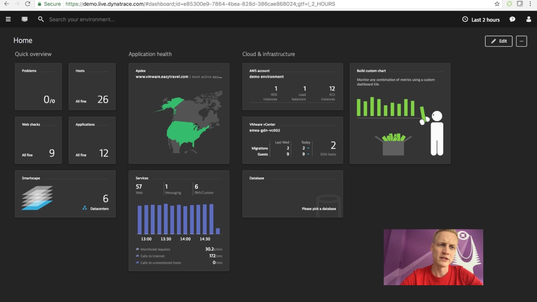Click the Calls to unmonitored hosts icon

click(137, 263)
